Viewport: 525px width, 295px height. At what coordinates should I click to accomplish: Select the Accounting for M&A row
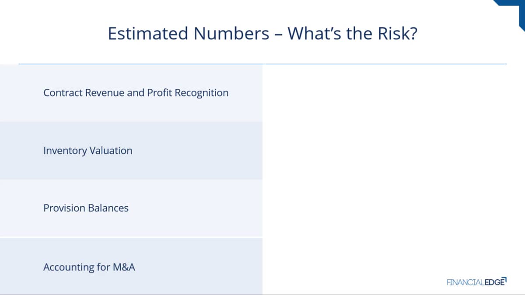[x=131, y=267]
